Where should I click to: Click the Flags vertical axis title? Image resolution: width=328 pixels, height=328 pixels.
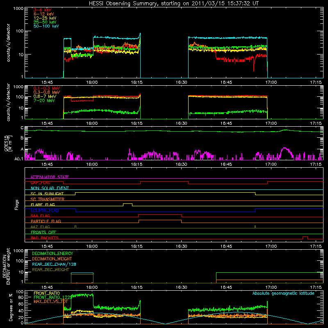point(17,205)
